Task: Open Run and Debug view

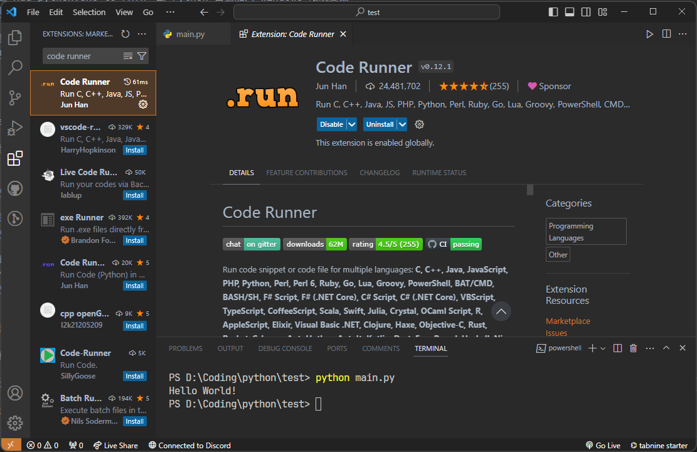Action: tap(15, 128)
